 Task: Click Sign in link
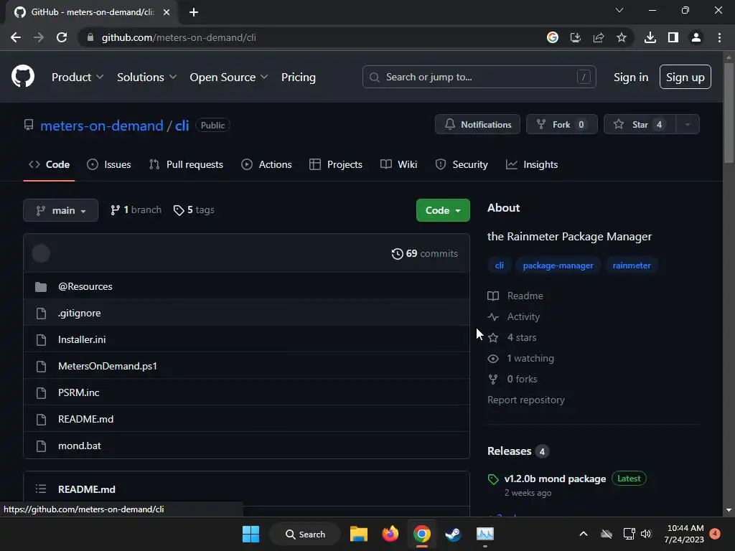[631, 77]
